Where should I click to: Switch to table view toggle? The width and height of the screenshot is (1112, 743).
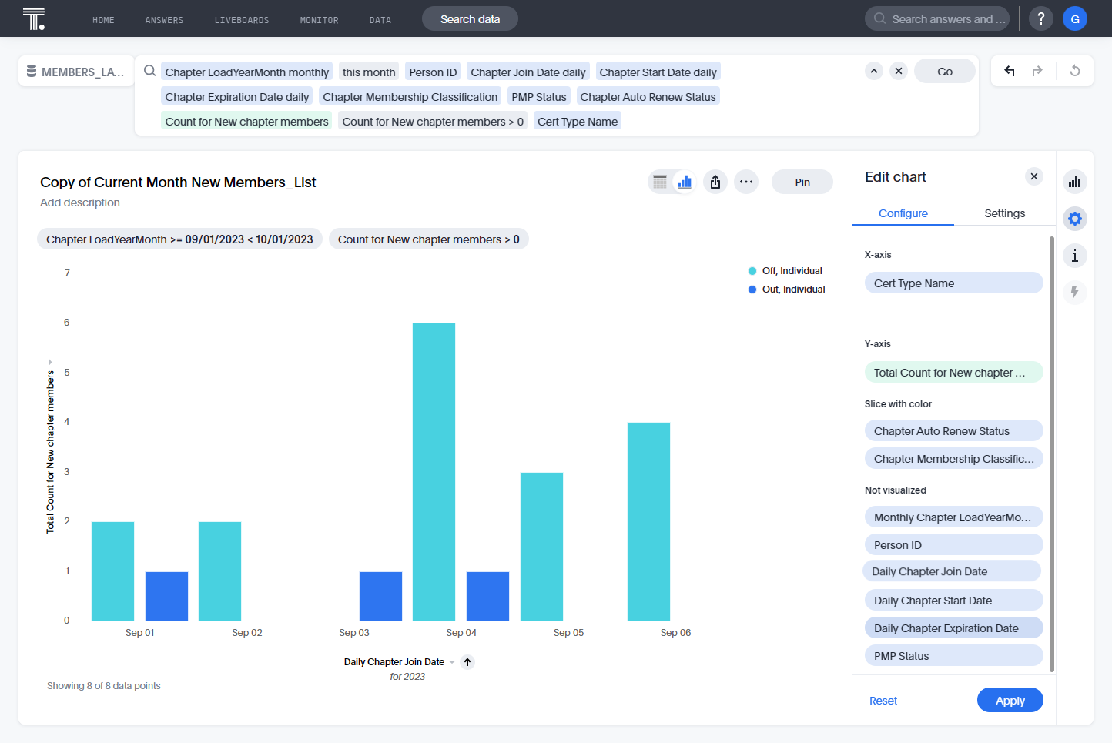coord(660,182)
